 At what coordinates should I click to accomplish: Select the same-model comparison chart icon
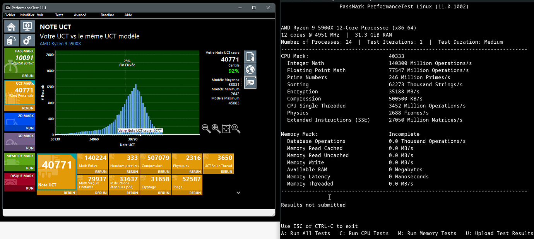pyautogui.click(x=250, y=57)
